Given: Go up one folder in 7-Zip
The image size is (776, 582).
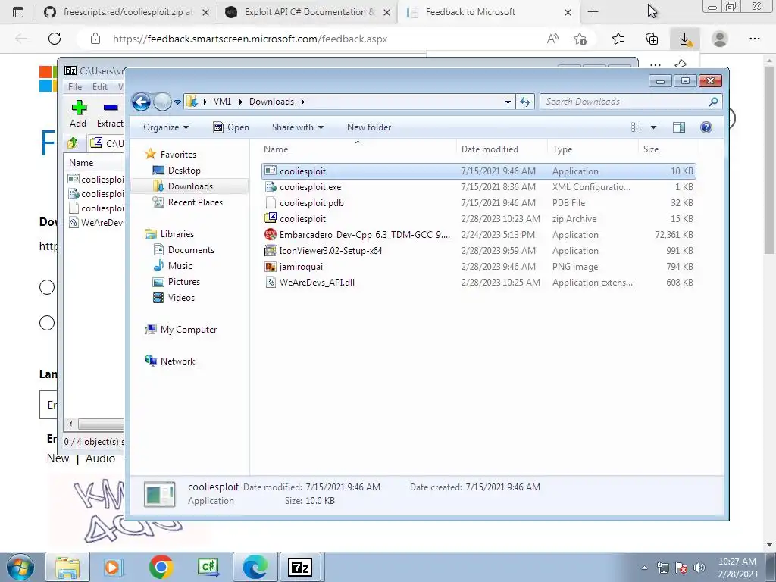Looking at the screenshot, I should (73, 143).
